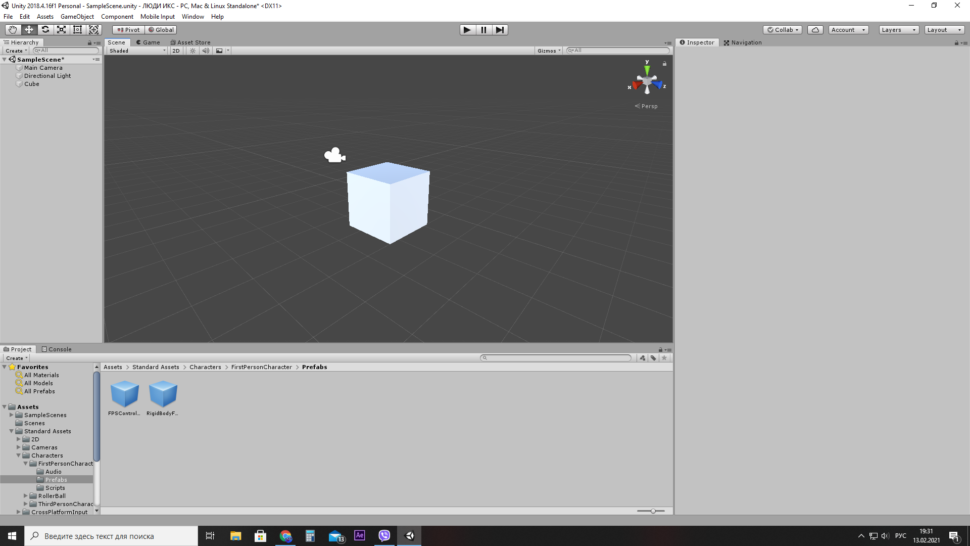
Task: Select the Rect tool
Action: [x=77, y=30]
